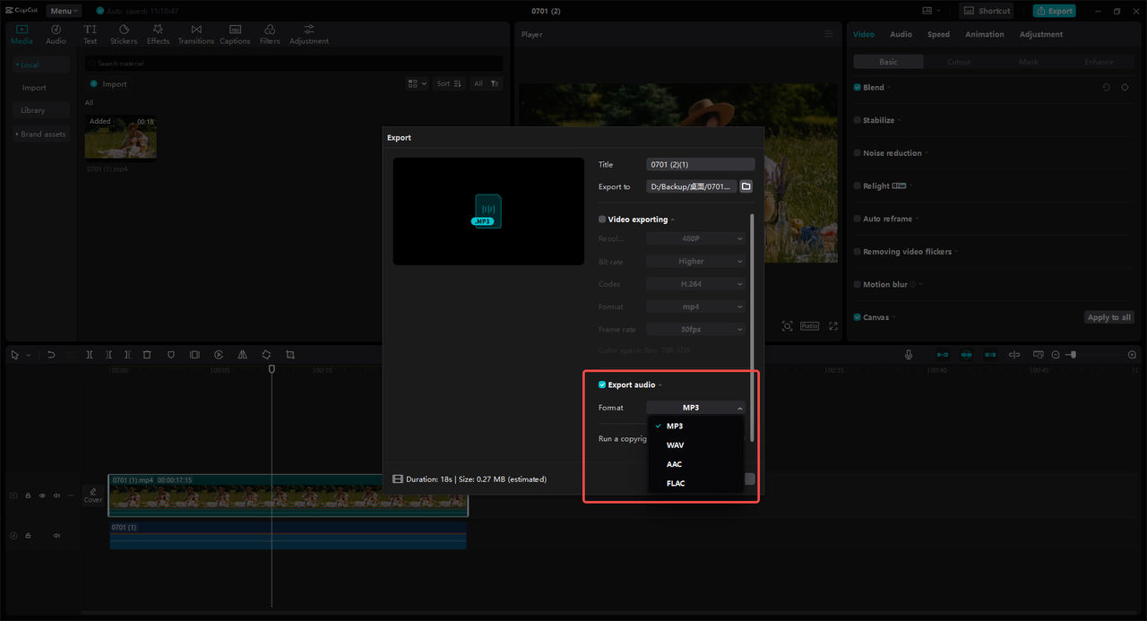Click the Mirror flip icon
This screenshot has height=621, width=1147.
242,355
